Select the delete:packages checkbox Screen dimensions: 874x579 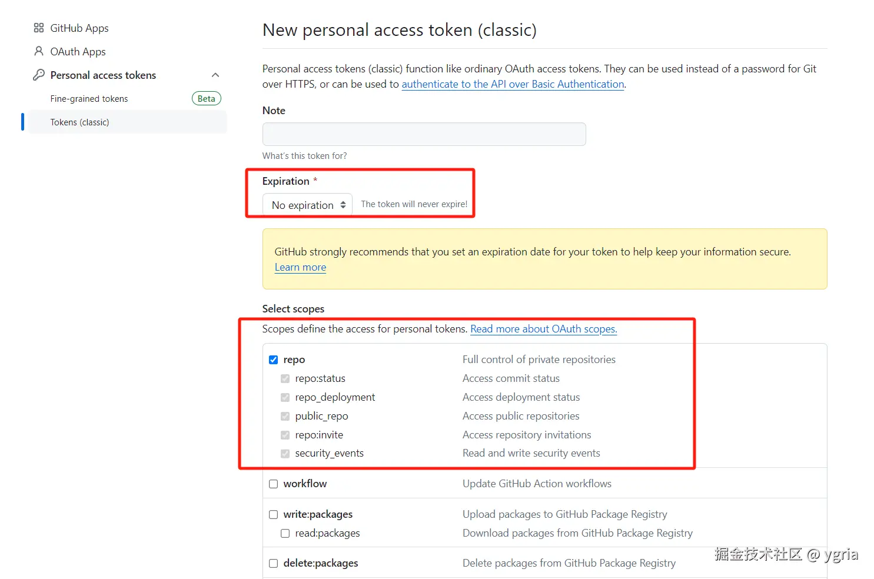[273, 563]
